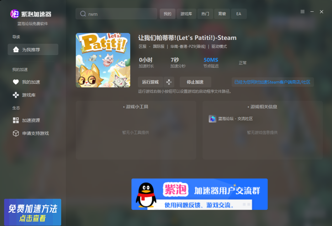The width and height of the screenshot is (332, 226).
Task: Click the 正常 status text
Action: (243, 63)
